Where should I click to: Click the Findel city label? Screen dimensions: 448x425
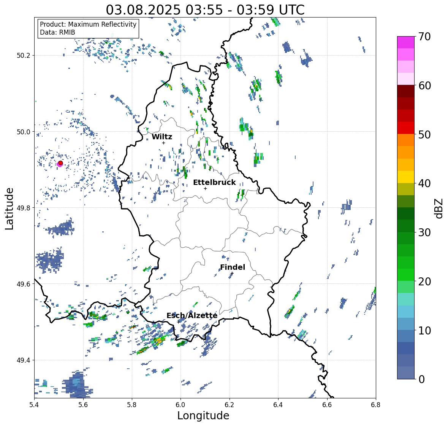(233, 267)
